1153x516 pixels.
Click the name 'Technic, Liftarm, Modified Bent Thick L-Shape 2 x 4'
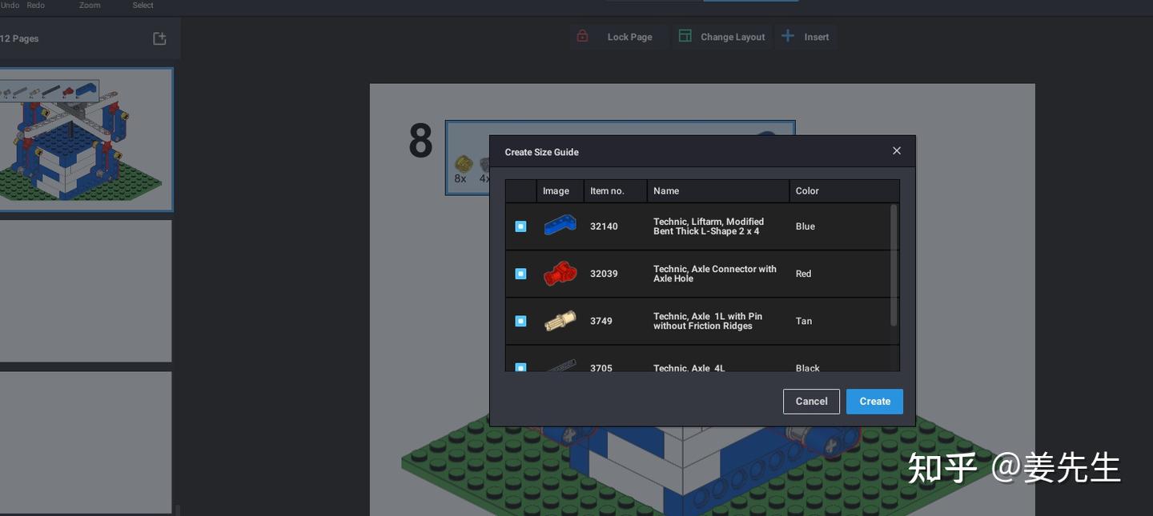coord(709,226)
